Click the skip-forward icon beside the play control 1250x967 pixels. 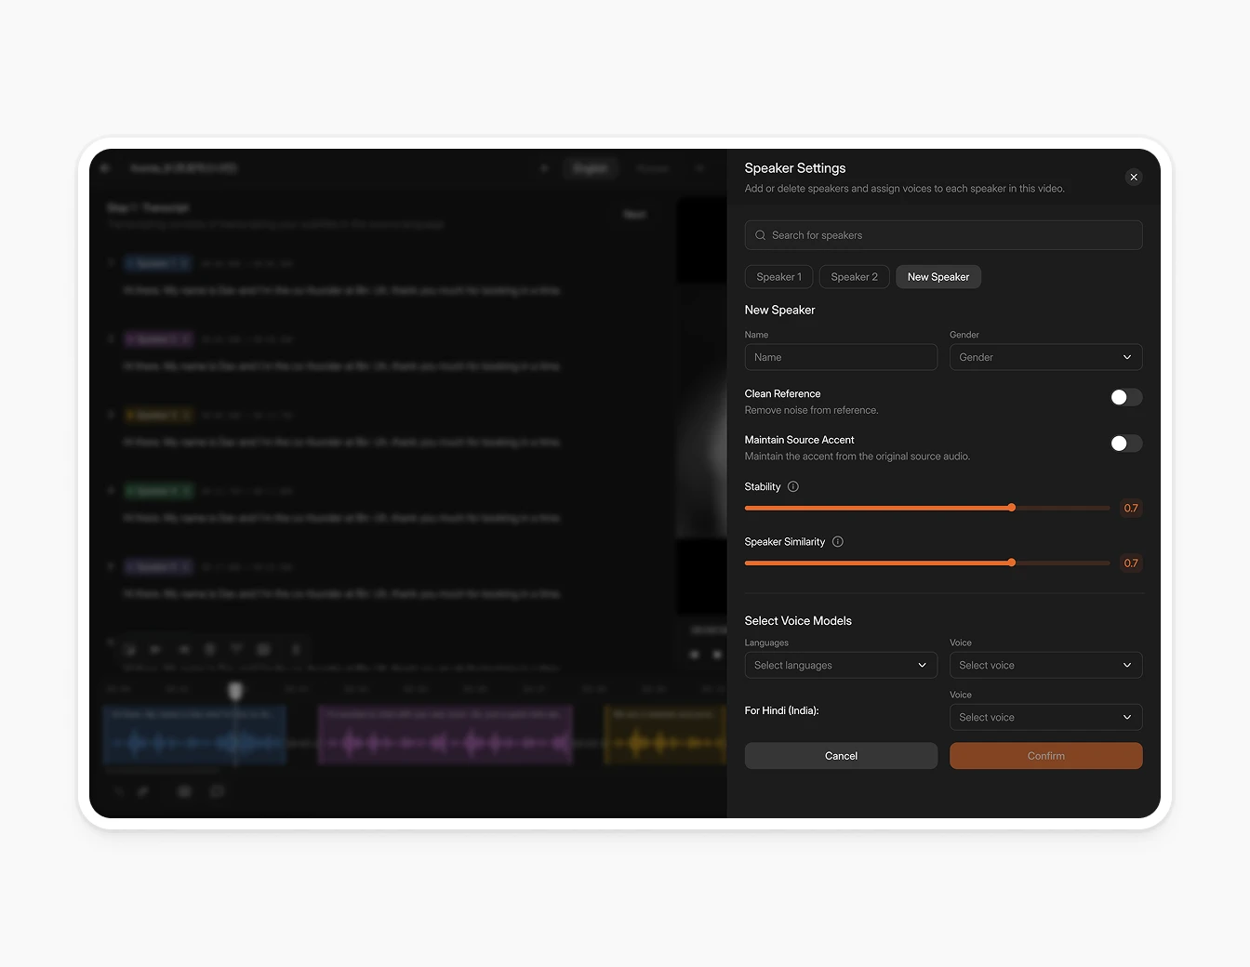click(716, 655)
